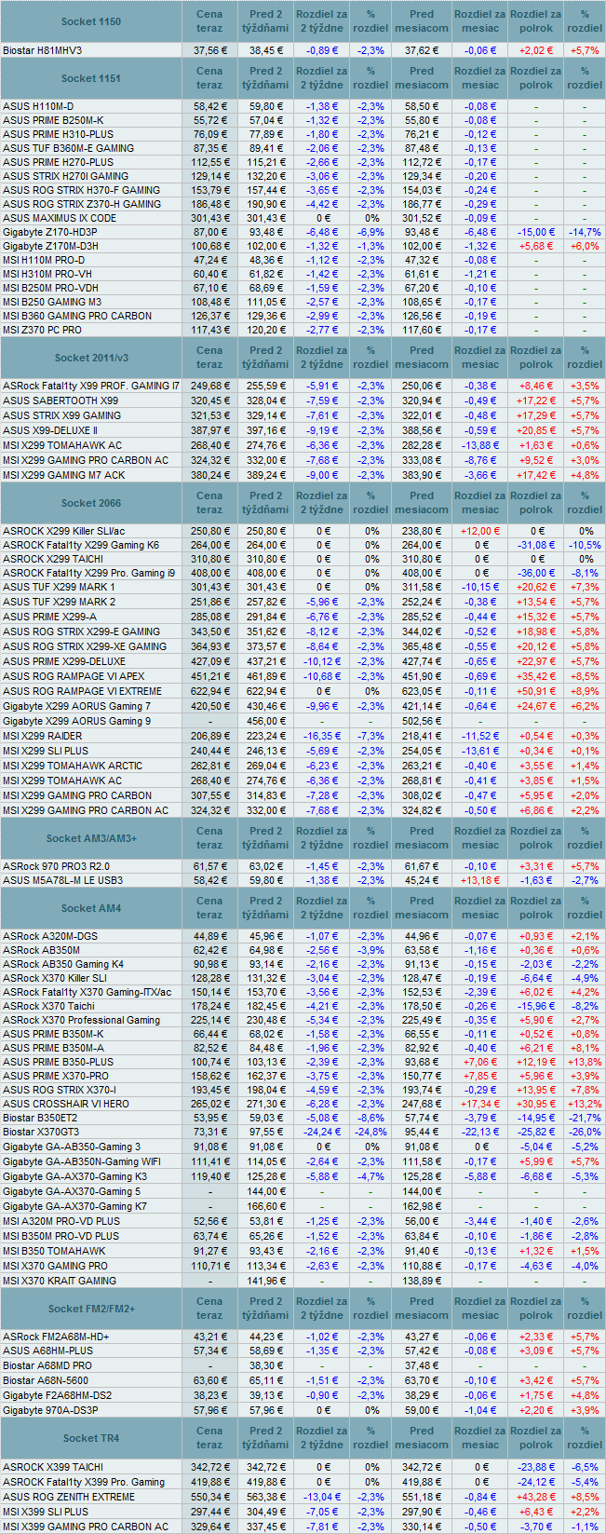
Task: Select ASRock X370 Taichi product name
Action: tap(48, 1006)
